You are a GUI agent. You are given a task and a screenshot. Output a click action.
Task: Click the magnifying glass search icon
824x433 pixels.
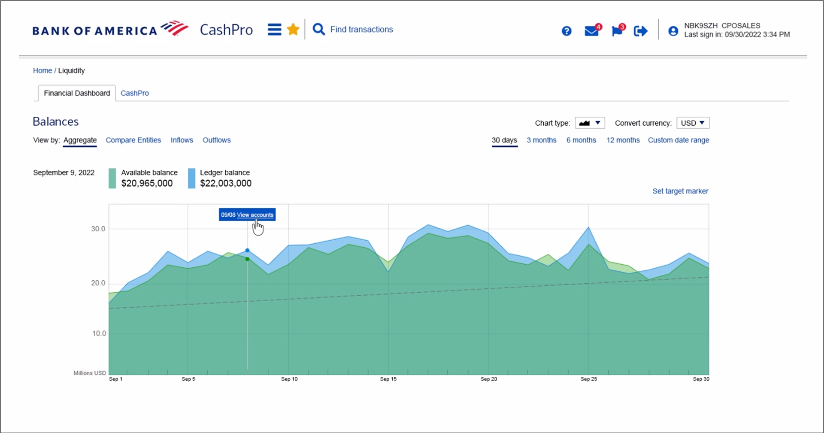tap(319, 29)
